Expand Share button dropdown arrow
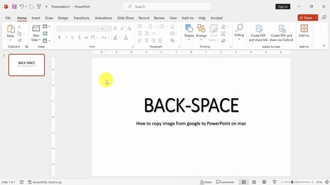Image resolution: width=330 pixels, height=185 pixels. click(x=316, y=18)
